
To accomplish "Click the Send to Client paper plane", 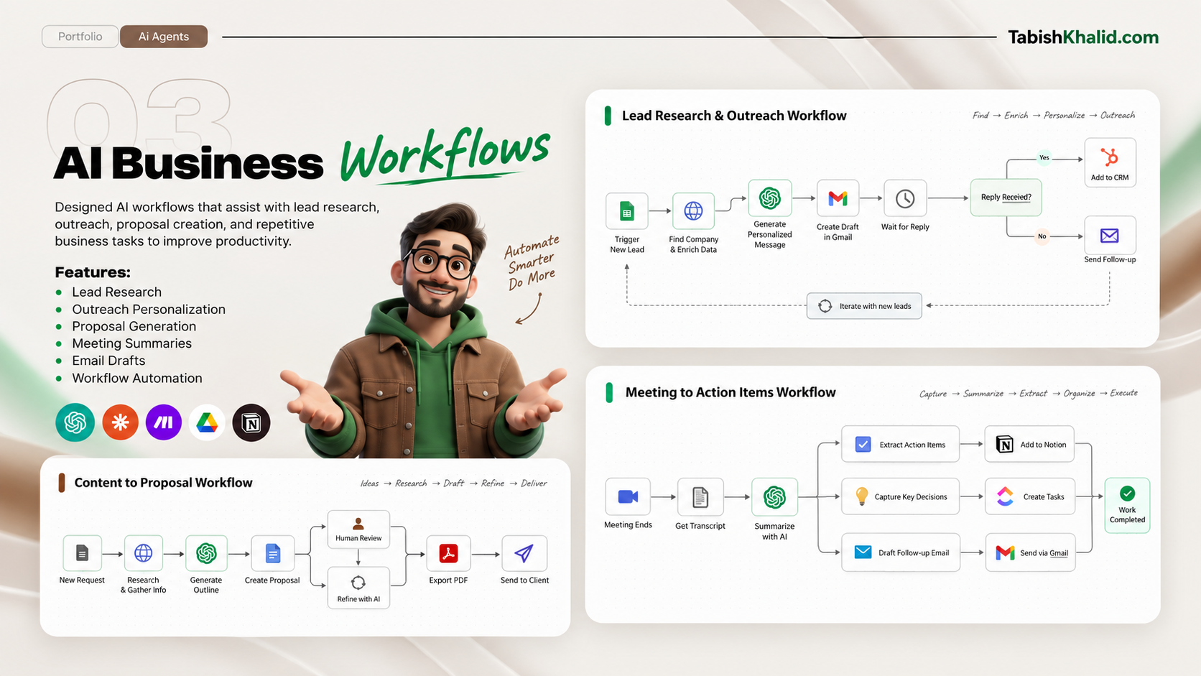I will click(524, 553).
